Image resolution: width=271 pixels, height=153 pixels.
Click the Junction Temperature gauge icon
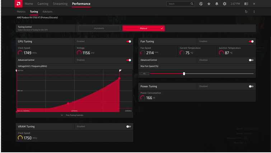pyautogui.click(x=221, y=53)
